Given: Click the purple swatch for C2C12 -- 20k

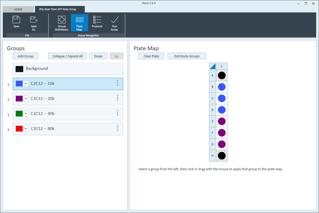Looking at the screenshot, I should 19,99.
